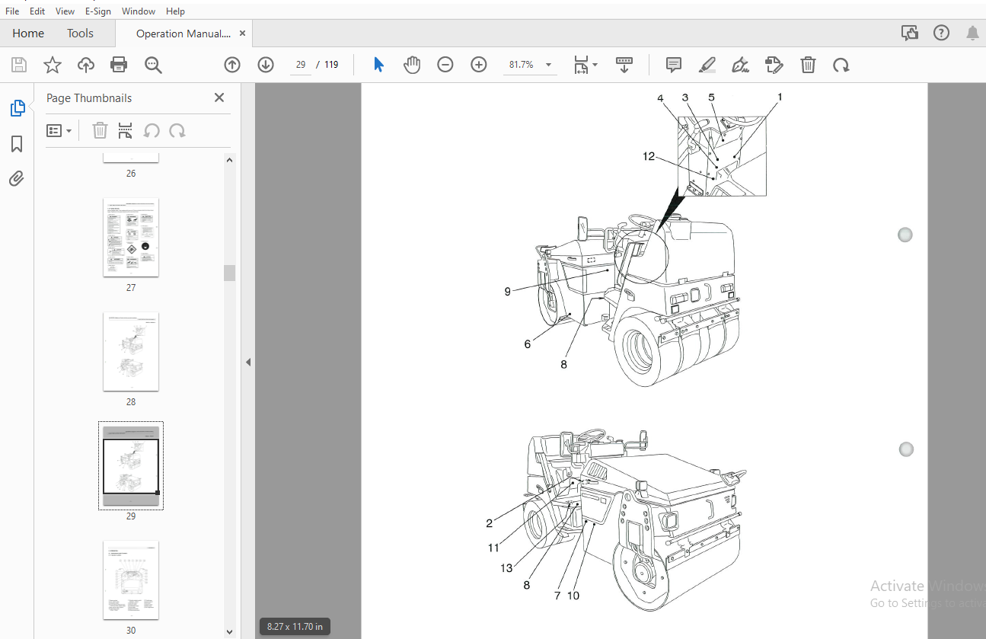Click the edit/stamp tool icon

[x=774, y=65]
